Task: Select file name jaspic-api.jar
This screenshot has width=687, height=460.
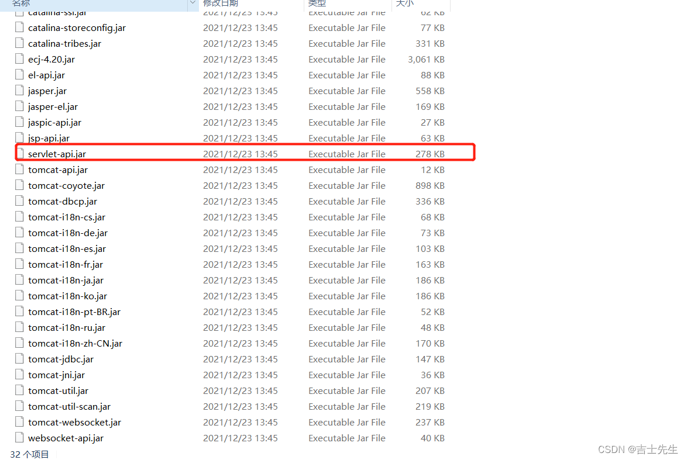Action: click(55, 123)
